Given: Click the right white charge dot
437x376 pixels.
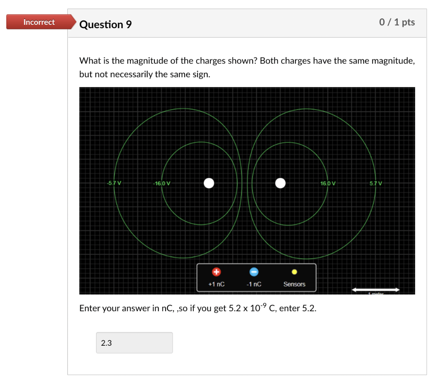Looking at the screenshot, I should pos(280,183).
